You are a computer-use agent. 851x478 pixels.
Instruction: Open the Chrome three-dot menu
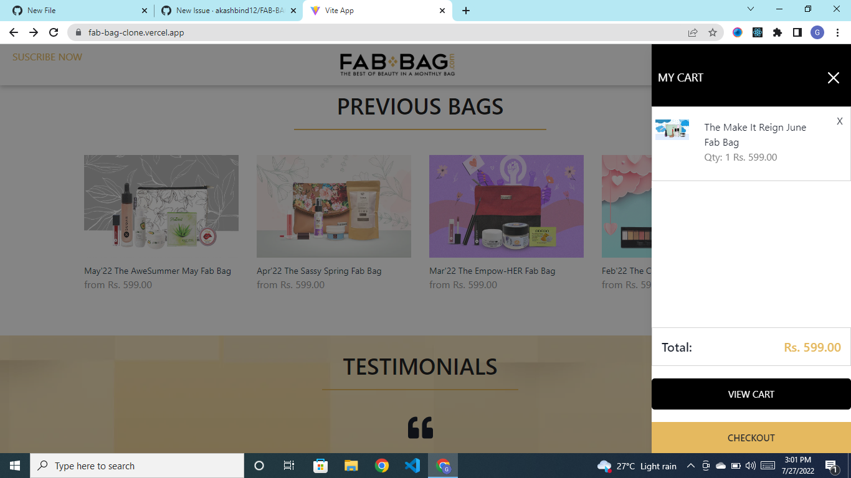click(x=839, y=32)
